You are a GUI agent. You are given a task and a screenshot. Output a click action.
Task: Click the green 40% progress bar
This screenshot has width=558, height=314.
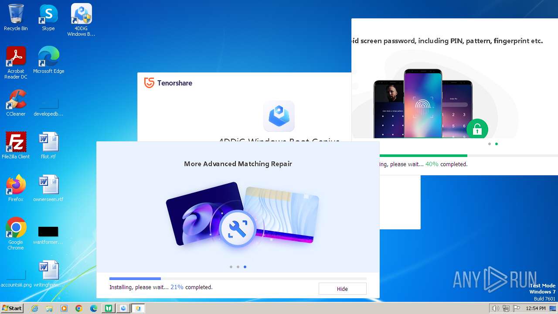423,155
